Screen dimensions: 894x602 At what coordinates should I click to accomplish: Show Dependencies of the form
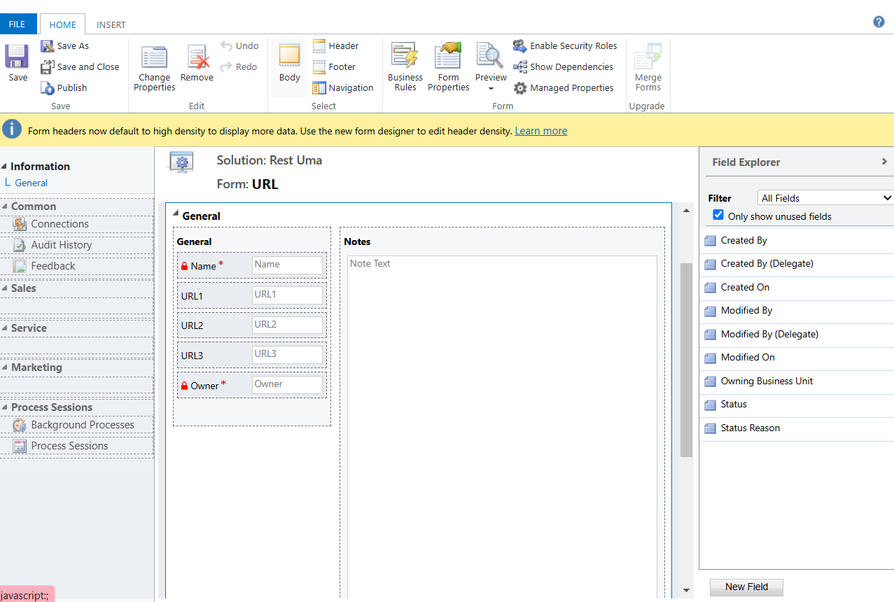point(563,67)
